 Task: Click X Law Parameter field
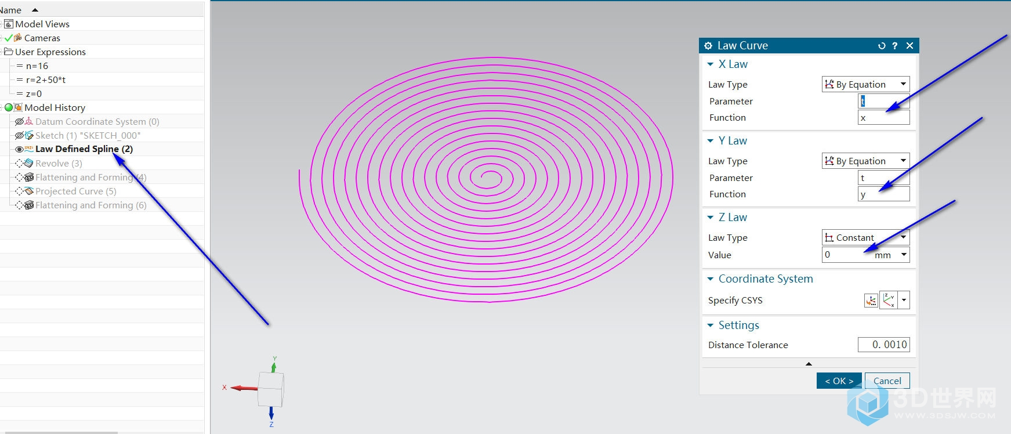884,101
